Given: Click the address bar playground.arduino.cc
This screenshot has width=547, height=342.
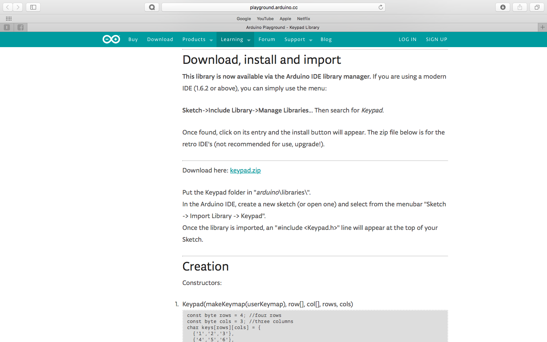Looking at the screenshot, I should click(273, 7).
